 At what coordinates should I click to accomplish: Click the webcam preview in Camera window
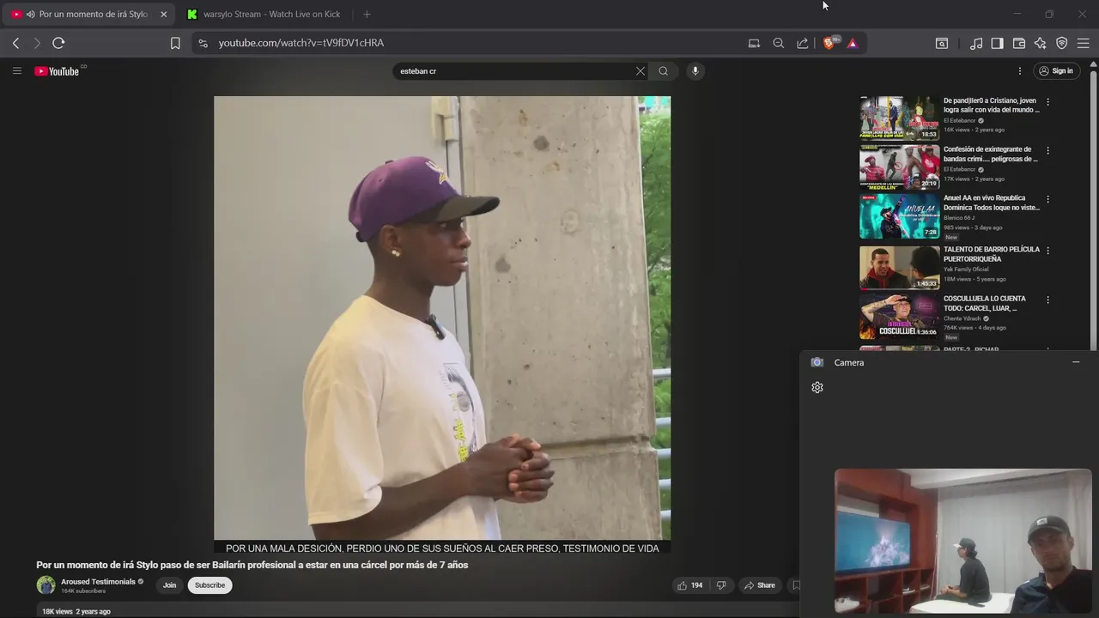pos(962,541)
